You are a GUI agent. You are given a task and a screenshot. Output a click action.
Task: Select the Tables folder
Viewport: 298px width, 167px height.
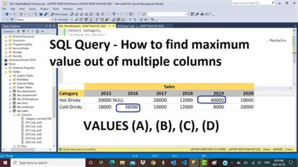point(16,72)
